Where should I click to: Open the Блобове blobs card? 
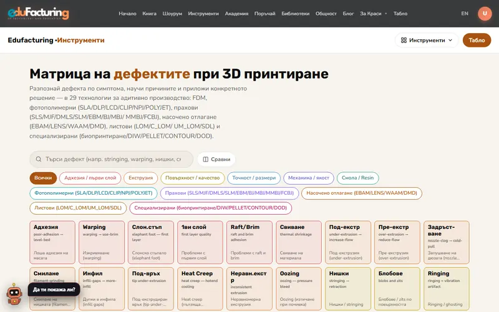point(397,289)
